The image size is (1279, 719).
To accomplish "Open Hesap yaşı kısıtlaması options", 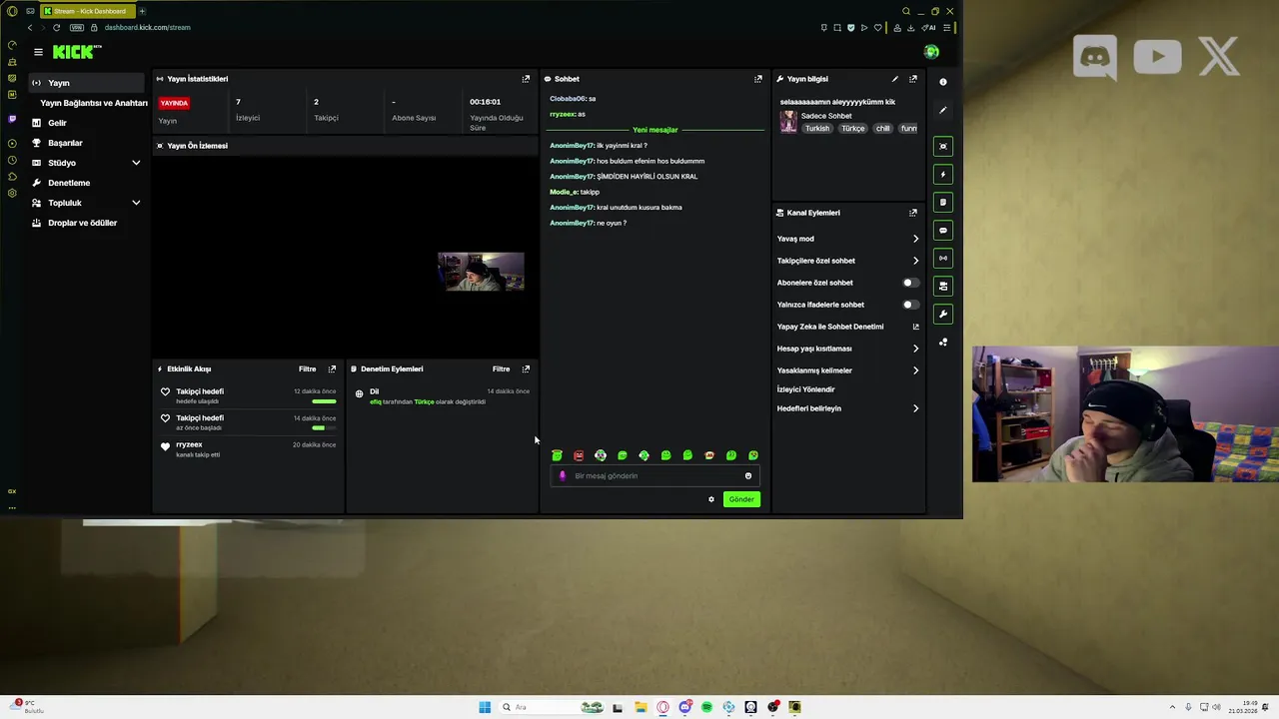I will click(847, 349).
